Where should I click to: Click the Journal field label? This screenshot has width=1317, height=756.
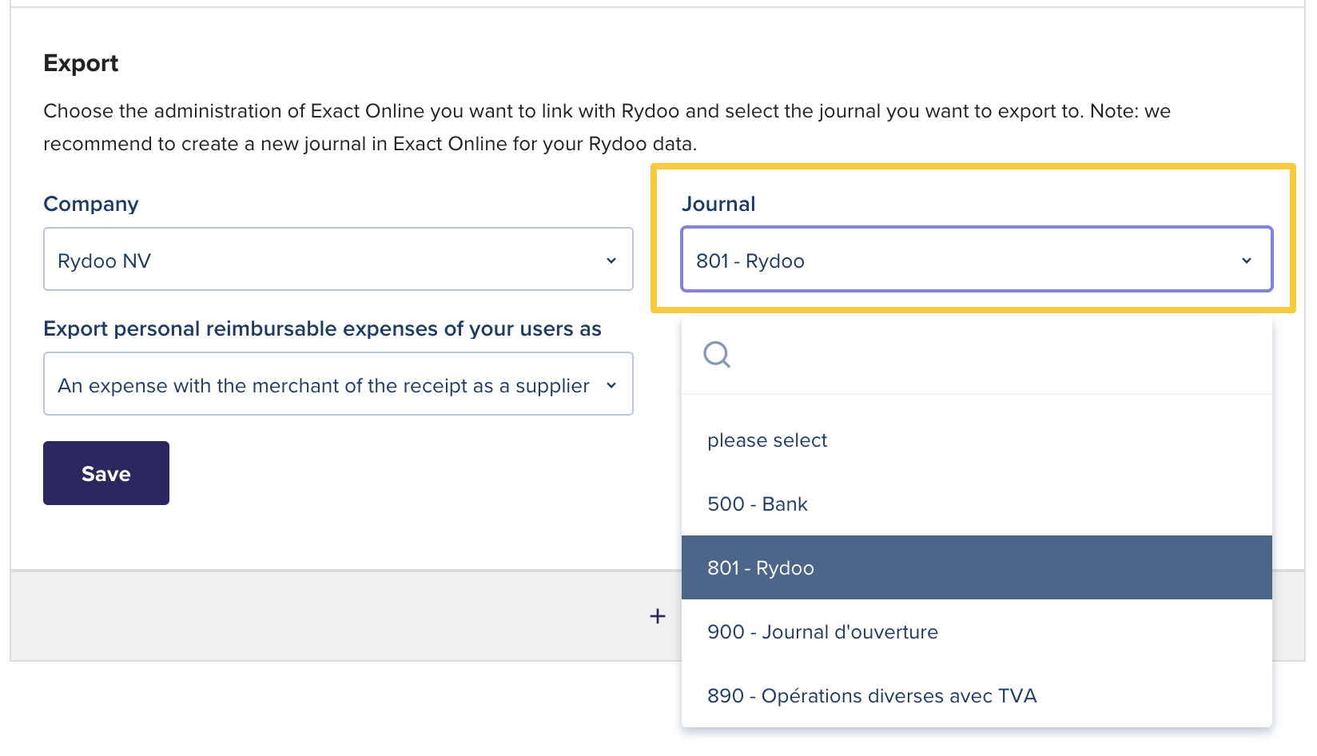coord(718,204)
